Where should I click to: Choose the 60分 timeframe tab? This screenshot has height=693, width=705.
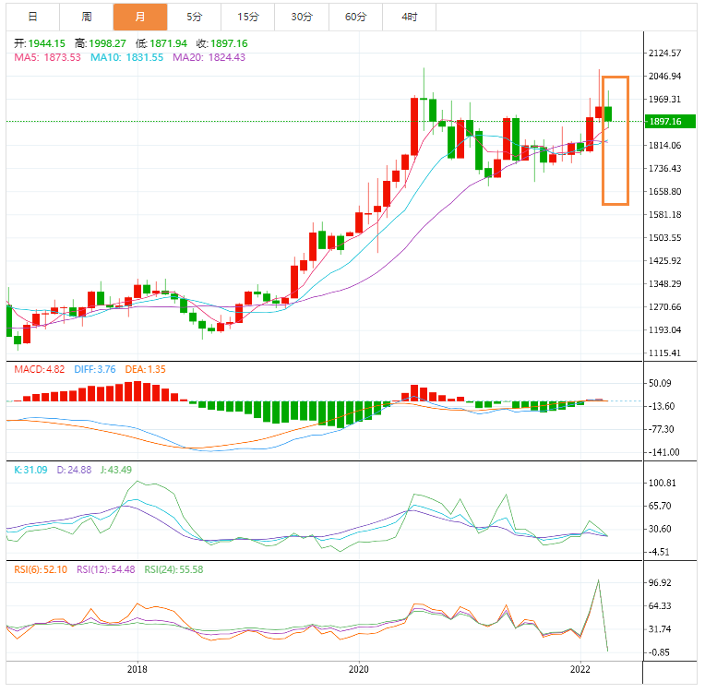[355, 17]
